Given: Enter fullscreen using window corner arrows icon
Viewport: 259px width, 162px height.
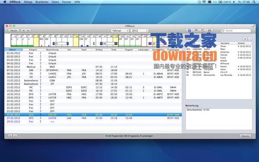Looking at the screenshot, I should point(253,26).
